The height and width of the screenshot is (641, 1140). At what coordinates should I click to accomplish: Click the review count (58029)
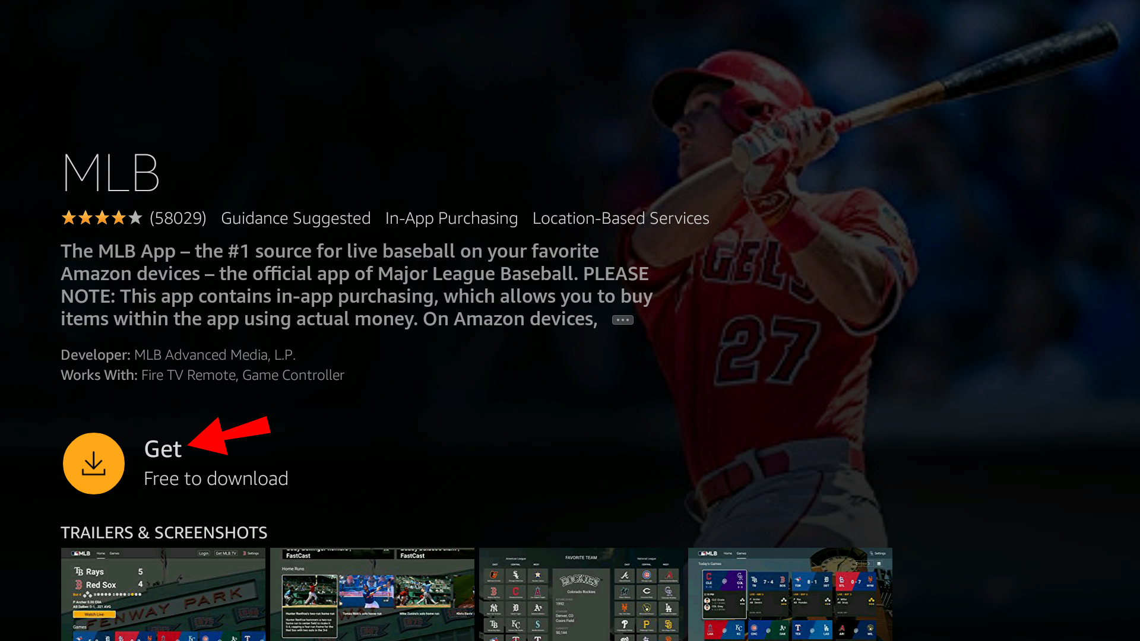[178, 218]
